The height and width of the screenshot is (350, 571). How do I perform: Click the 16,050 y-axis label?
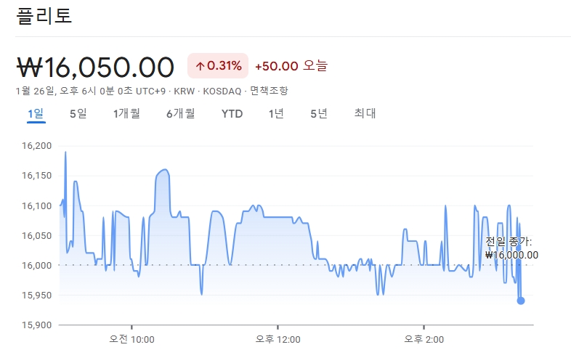pyautogui.click(x=37, y=236)
